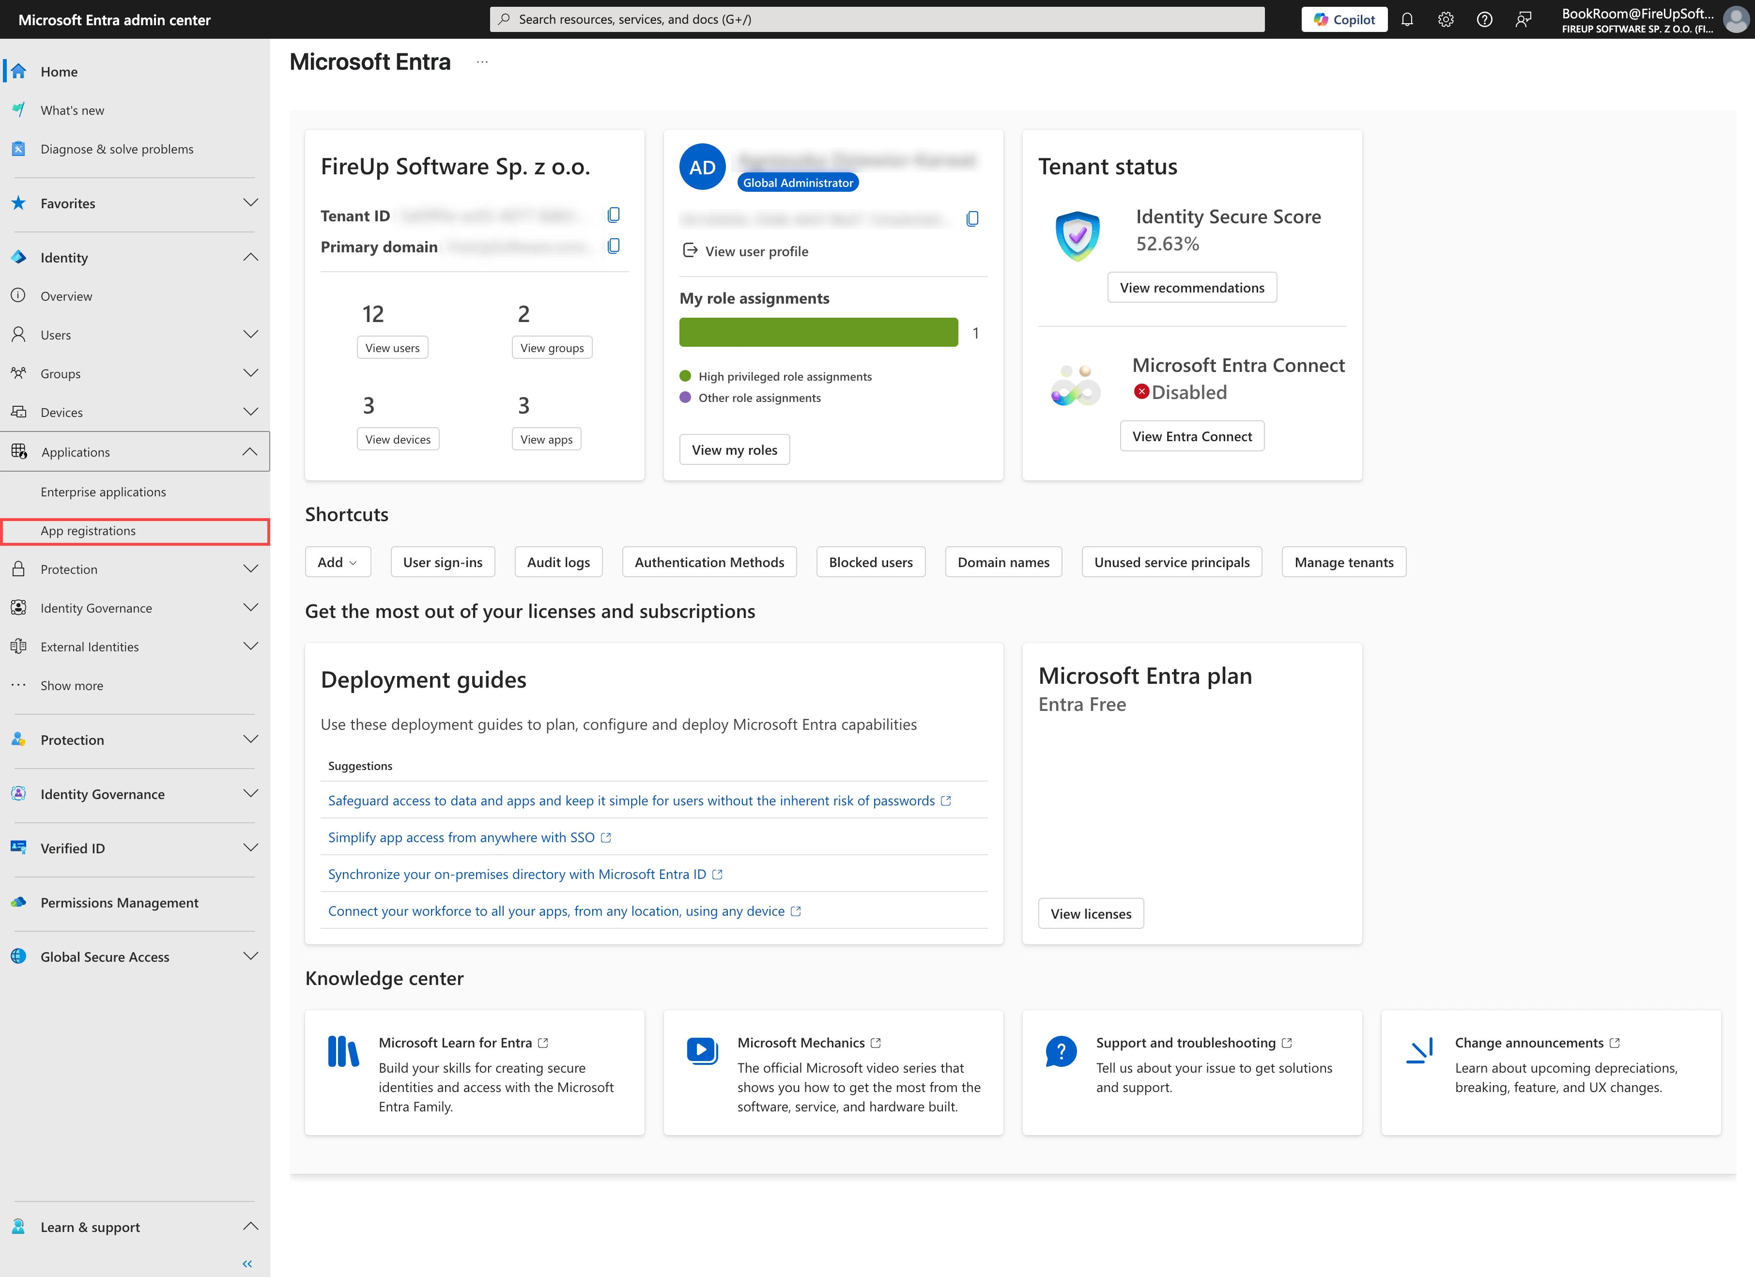The image size is (1755, 1277).
Task: Click the Microsoft Mechanics video icon
Action: (x=702, y=1050)
